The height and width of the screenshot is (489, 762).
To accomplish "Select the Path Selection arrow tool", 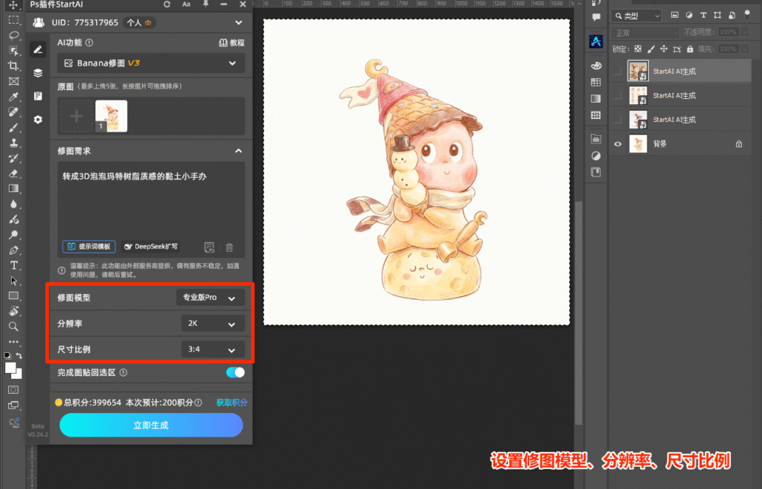I will (x=13, y=281).
